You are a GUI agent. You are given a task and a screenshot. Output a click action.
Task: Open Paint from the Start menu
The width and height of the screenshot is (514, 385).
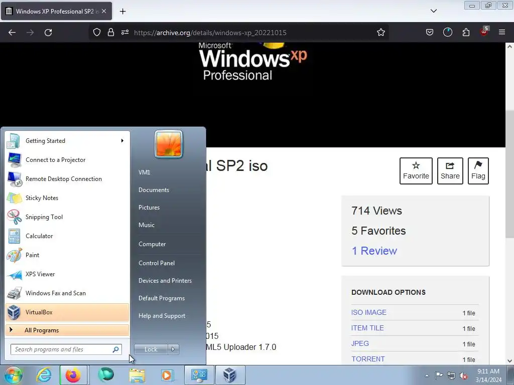pyautogui.click(x=67, y=255)
